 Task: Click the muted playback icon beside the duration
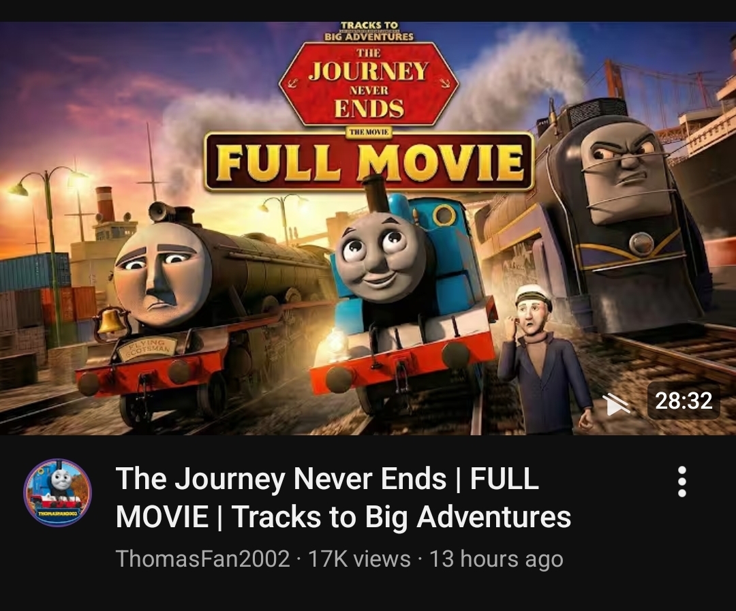(617, 403)
